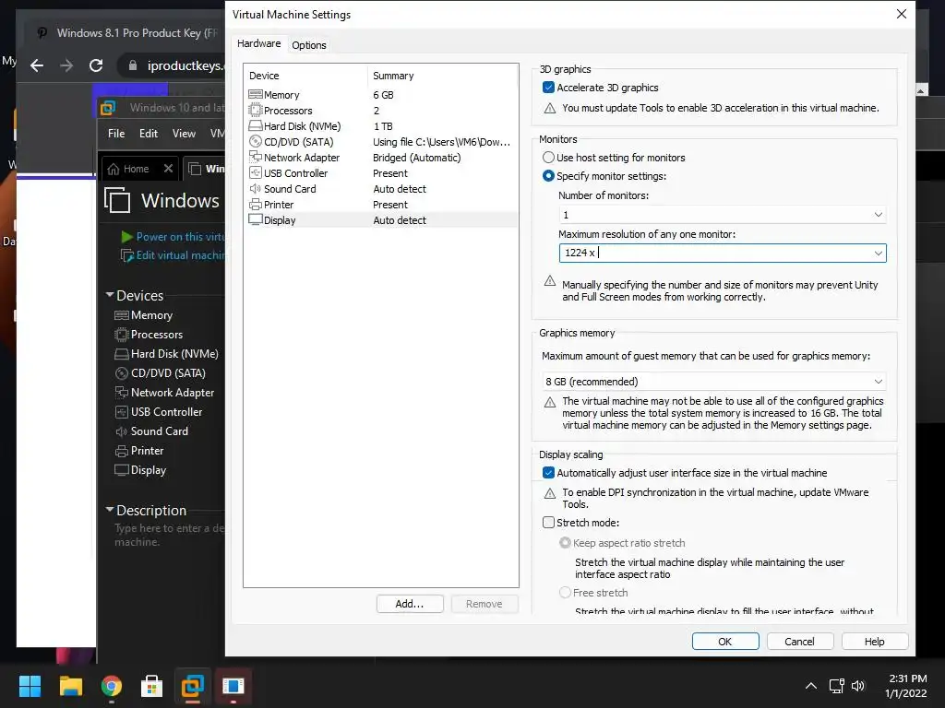Click Processors icon in VMware Devices sidebar
The height and width of the screenshot is (708, 945).
(x=122, y=334)
